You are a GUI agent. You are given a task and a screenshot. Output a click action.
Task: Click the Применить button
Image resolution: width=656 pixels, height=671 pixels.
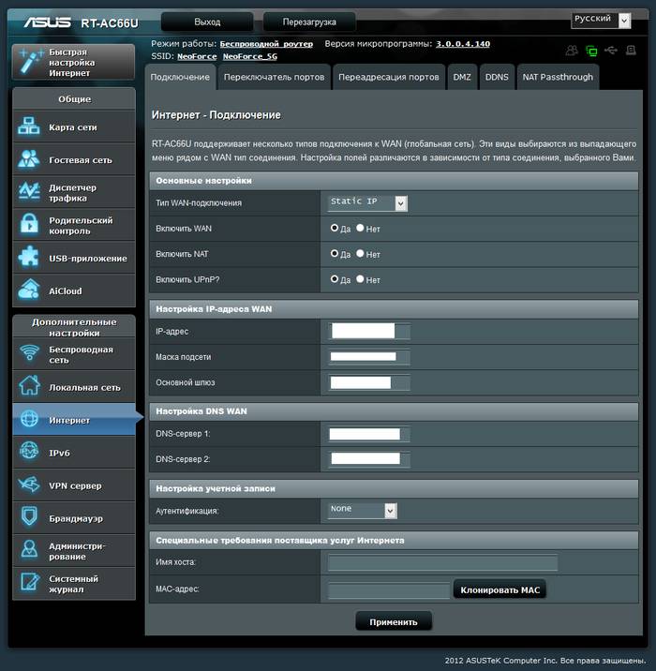pos(394,621)
